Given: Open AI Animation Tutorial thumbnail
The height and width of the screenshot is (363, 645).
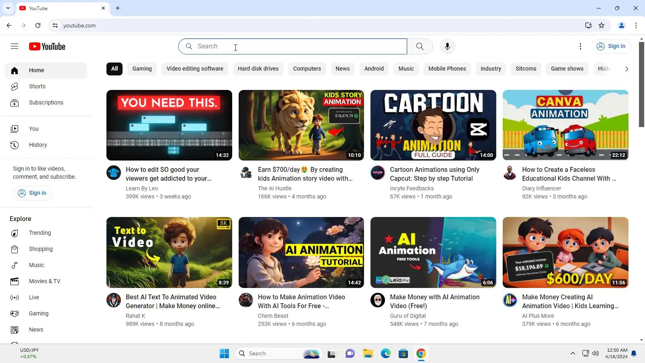Looking at the screenshot, I should click(x=301, y=252).
